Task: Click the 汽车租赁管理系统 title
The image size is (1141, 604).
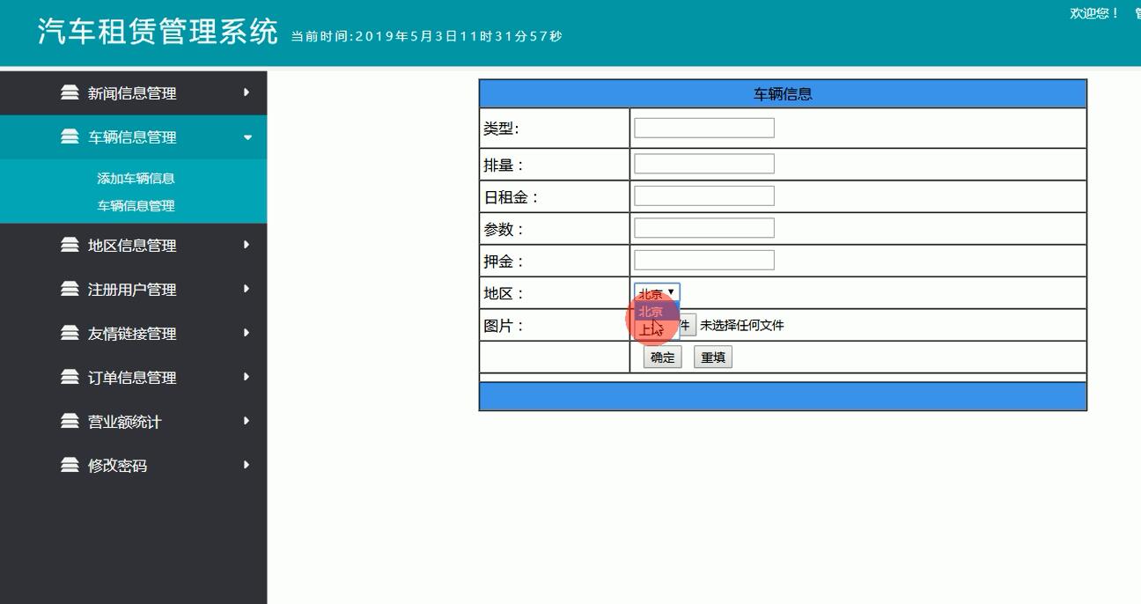Action: [x=158, y=32]
